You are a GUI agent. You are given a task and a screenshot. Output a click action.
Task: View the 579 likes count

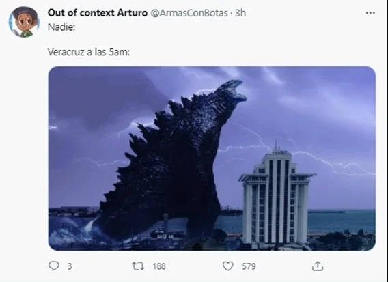249,266
